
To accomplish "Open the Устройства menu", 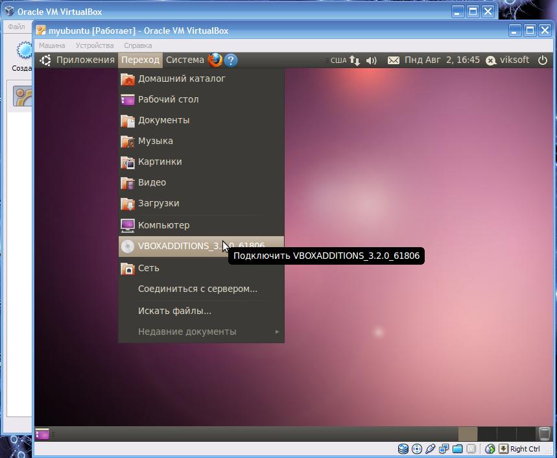I will pyautogui.click(x=95, y=45).
